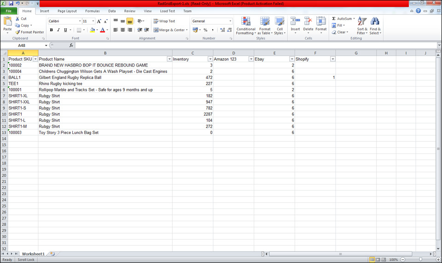Apply the yellow Fill Color bucket
Viewport: 442px width, 263px height.
pos(92,30)
